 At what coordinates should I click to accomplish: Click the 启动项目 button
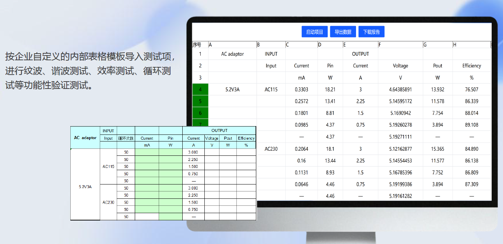pos(314,32)
